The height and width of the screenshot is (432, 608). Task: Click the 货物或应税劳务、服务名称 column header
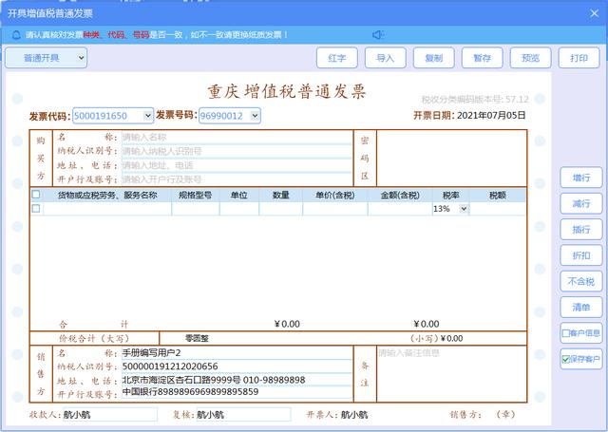[x=107, y=196]
